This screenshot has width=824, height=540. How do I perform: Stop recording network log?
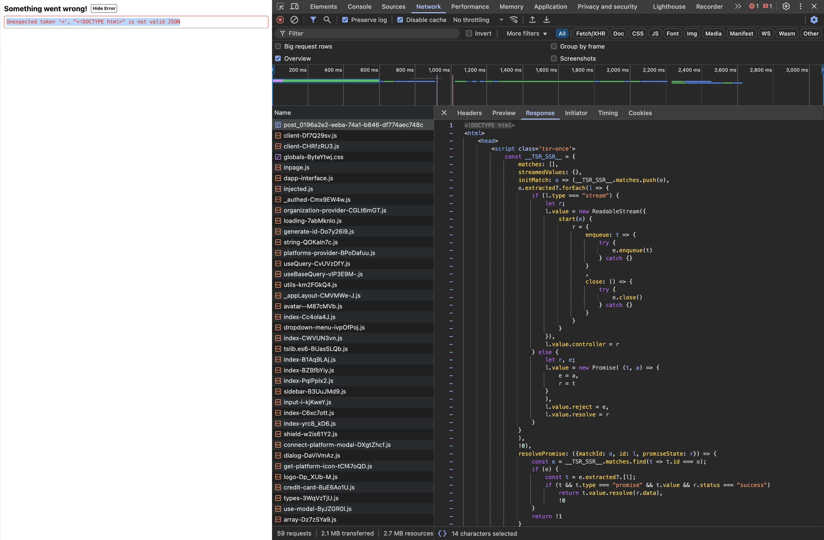click(x=280, y=20)
